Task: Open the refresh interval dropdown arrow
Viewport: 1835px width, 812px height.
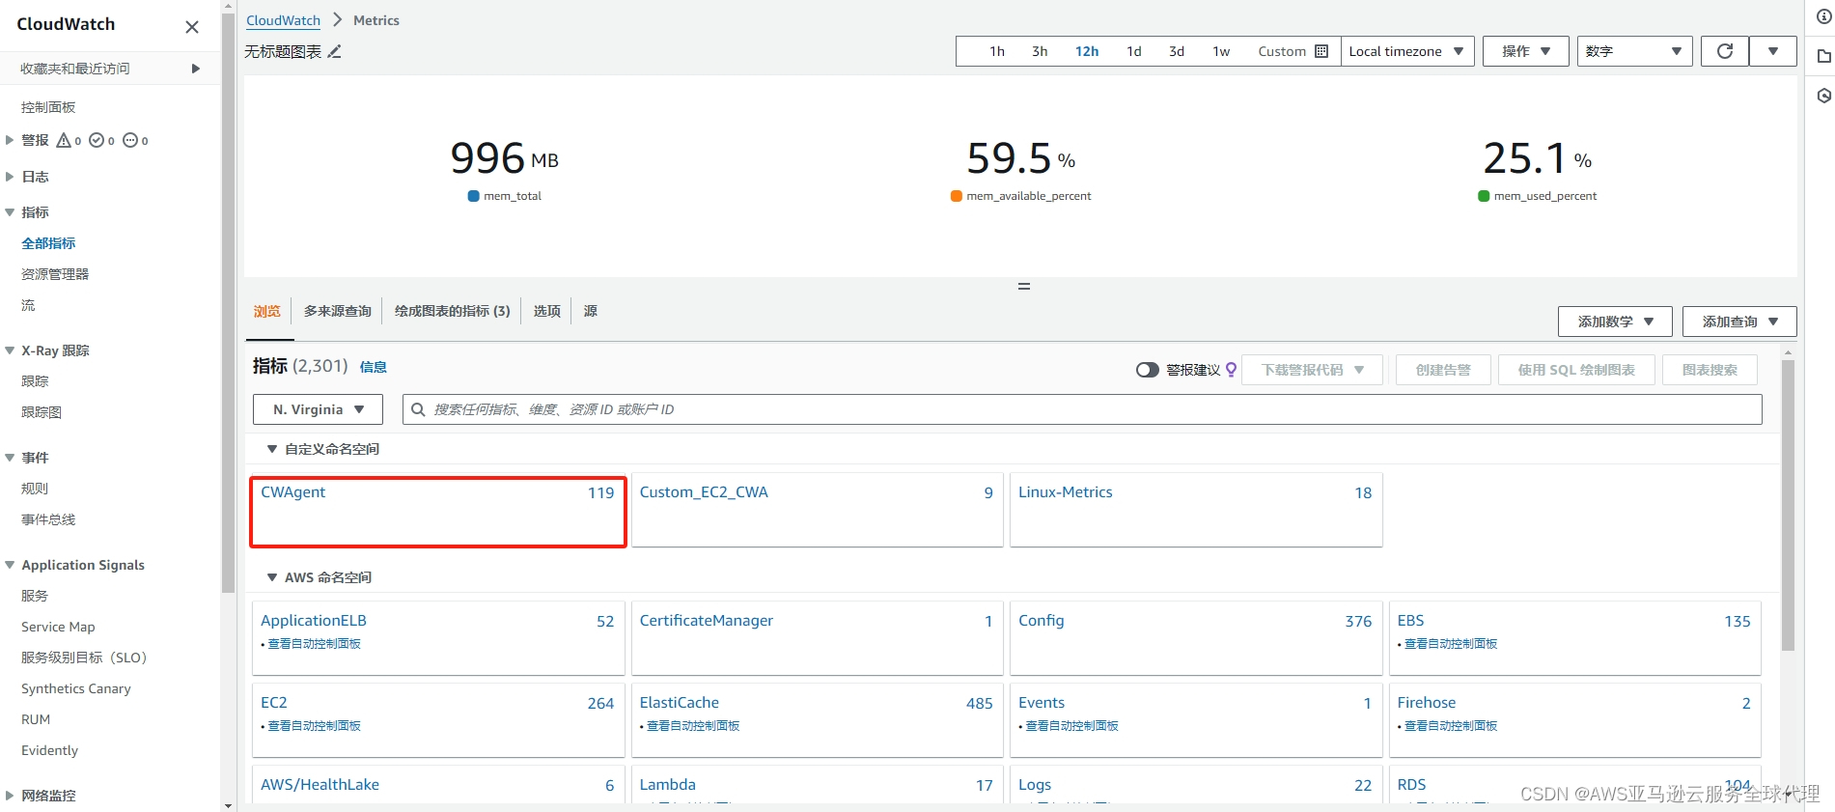Action: [x=1773, y=51]
